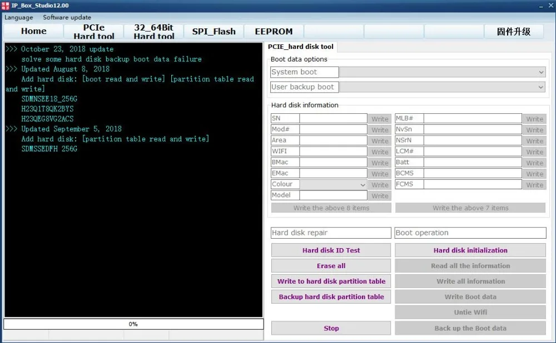Click the Model input field

(333, 195)
